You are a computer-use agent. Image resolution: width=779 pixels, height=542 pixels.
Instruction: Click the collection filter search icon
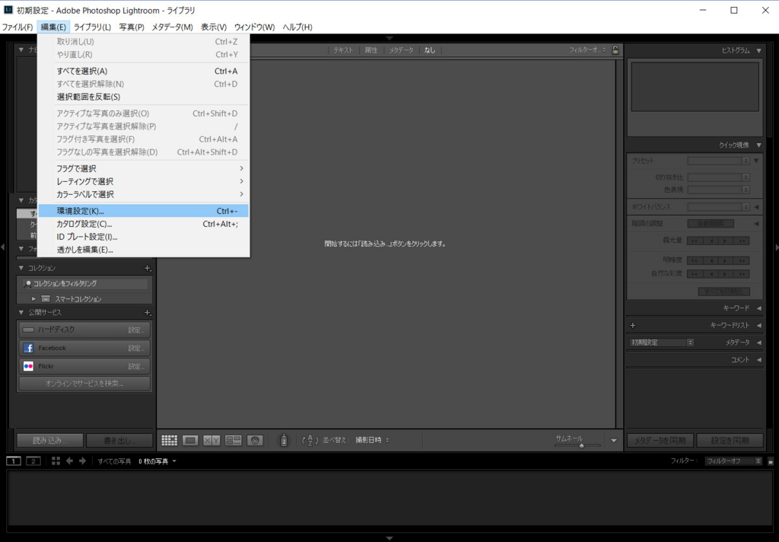[x=28, y=283]
